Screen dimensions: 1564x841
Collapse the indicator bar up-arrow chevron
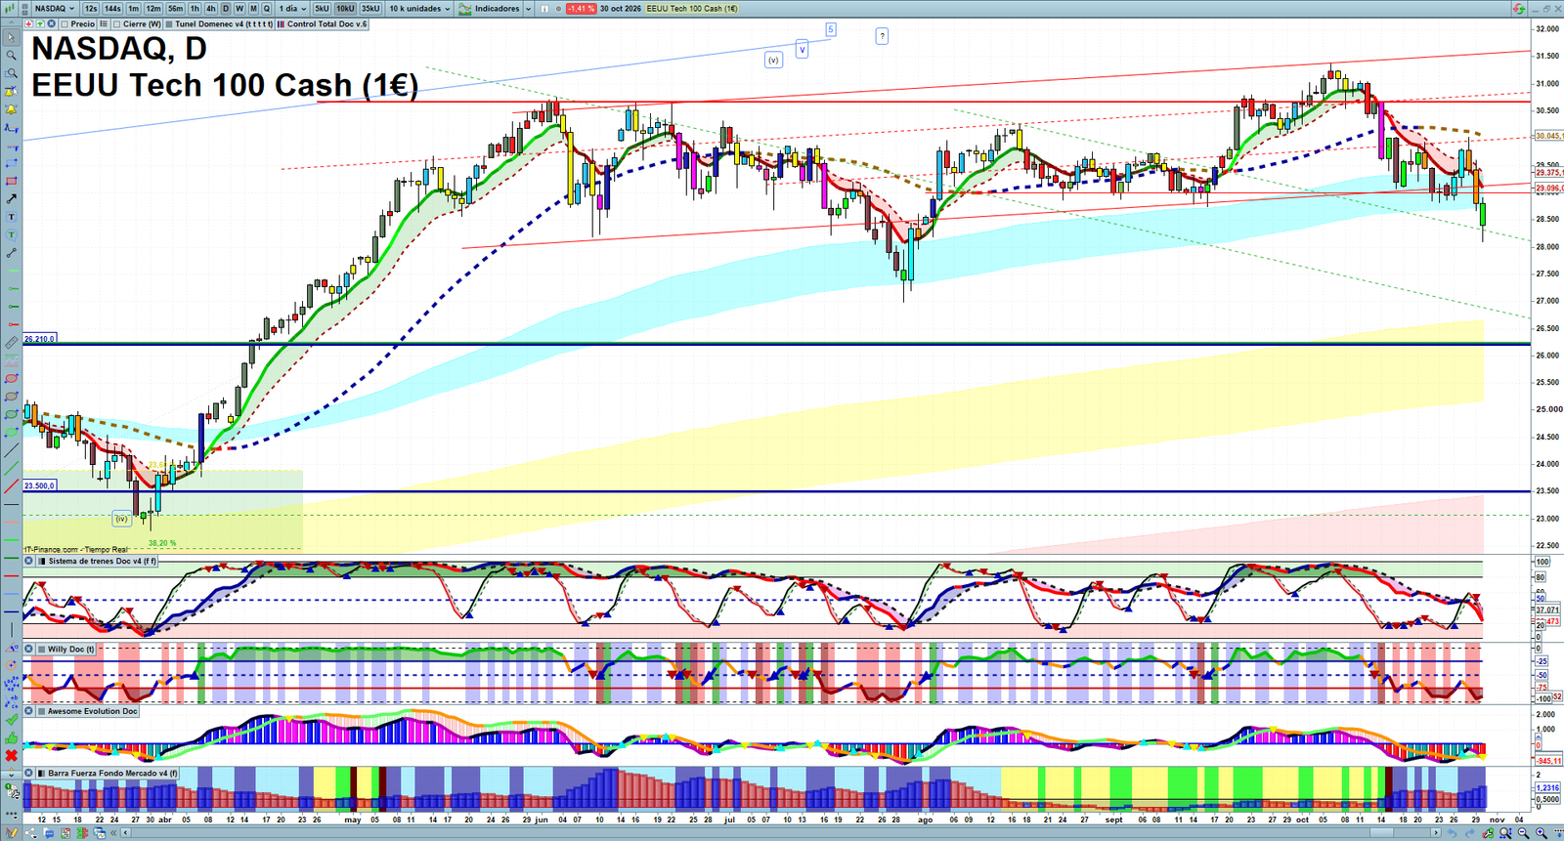click(x=12, y=23)
